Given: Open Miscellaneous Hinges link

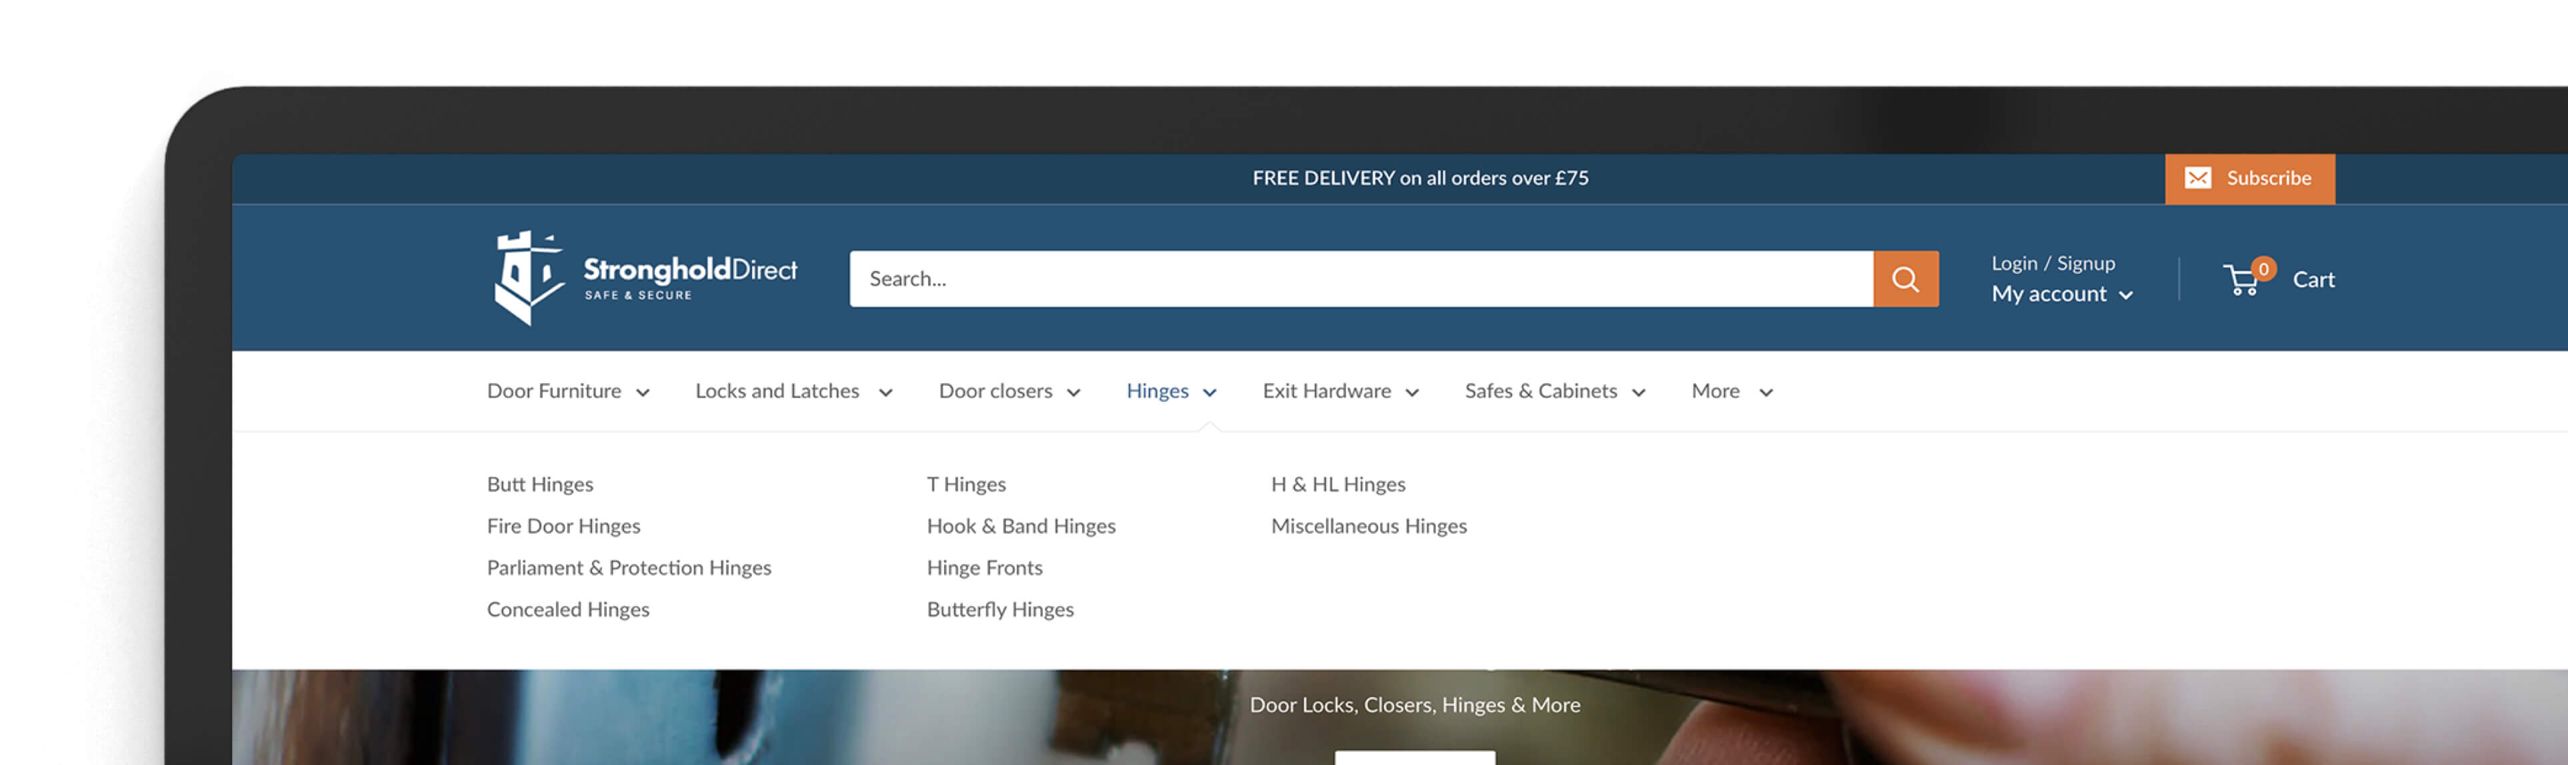Looking at the screenshot, I should point(1369,526).
